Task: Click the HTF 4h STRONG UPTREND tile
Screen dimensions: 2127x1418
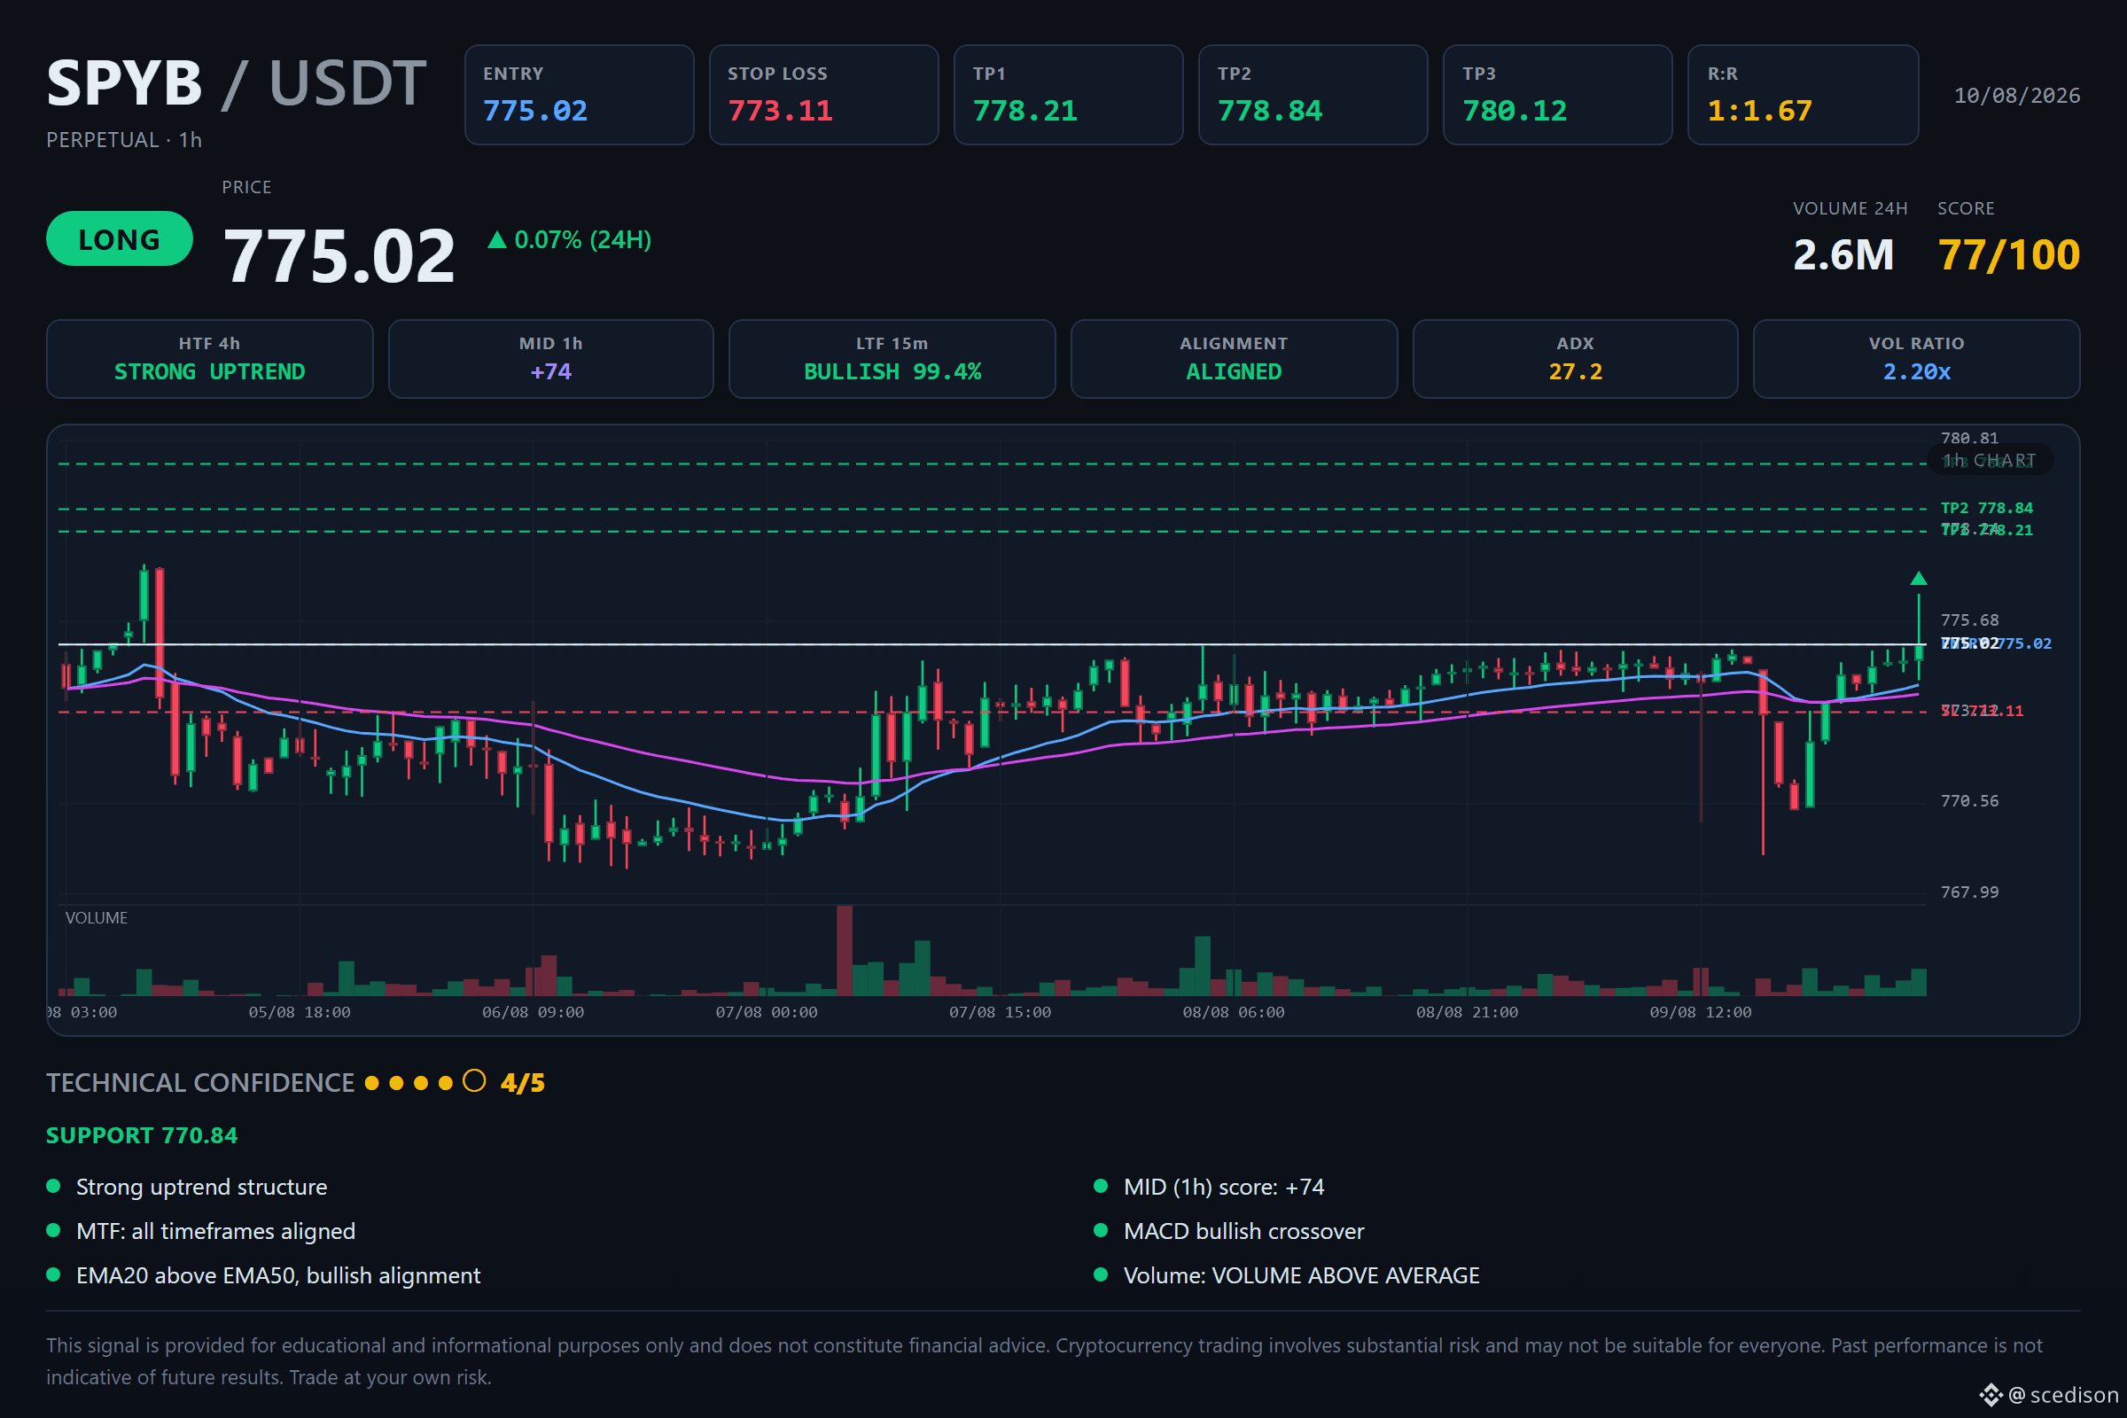Action: tap(210, 359)
